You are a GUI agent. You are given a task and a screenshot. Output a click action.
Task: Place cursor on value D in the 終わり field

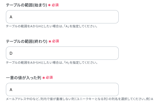coord(11,53)
